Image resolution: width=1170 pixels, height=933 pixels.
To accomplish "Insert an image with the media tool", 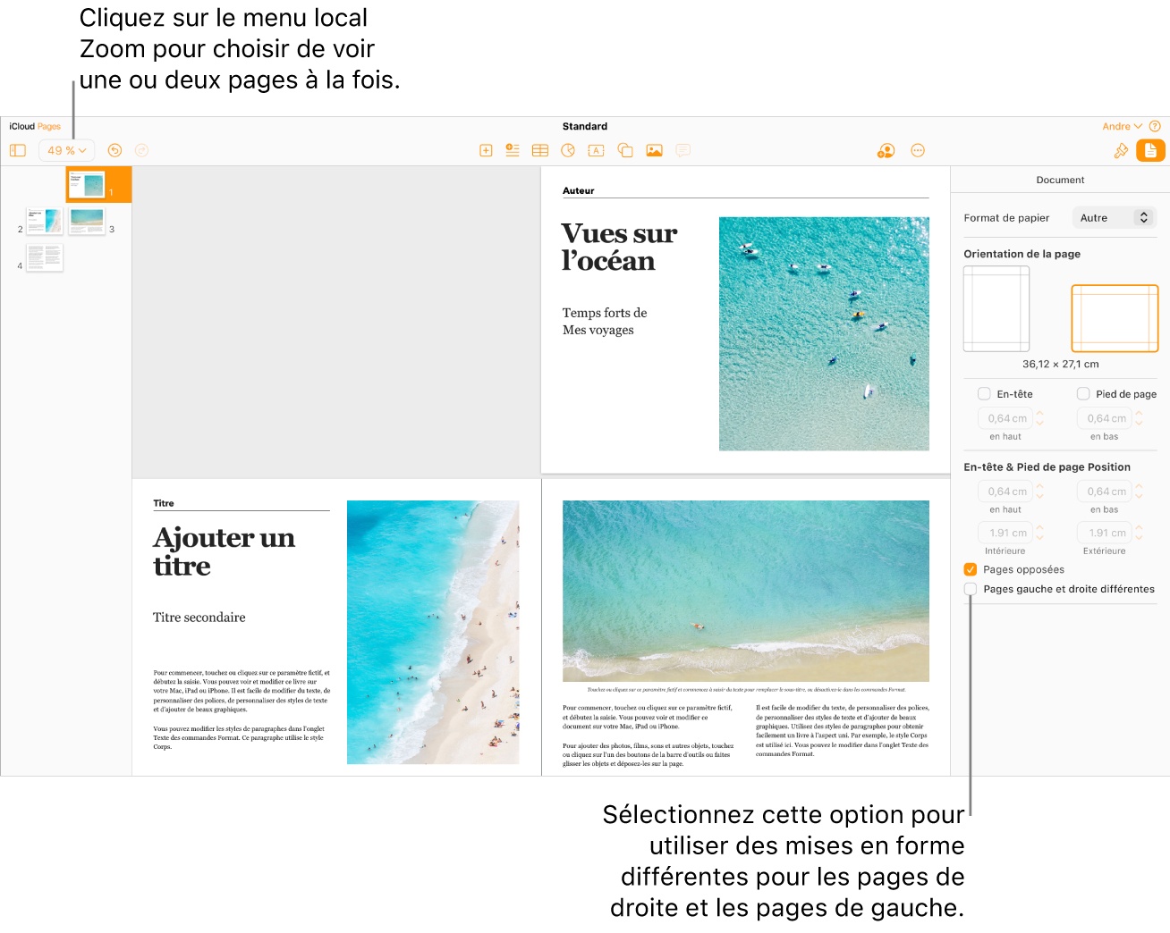I will (x=654, y=150).
